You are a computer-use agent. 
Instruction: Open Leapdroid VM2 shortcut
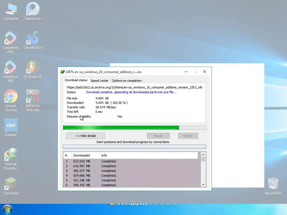pos(11,71)
